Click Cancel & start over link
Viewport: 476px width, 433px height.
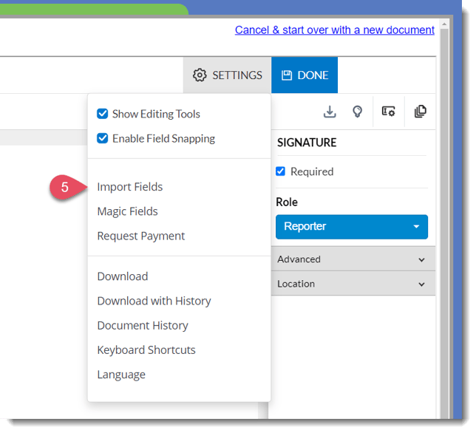click(334, 30)
